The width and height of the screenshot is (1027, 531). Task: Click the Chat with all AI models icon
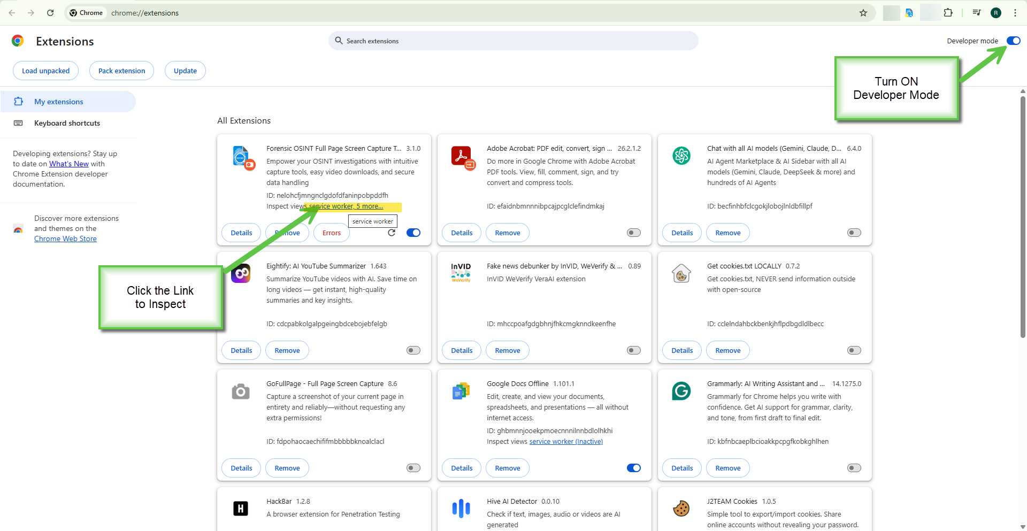tap(681, 156)
